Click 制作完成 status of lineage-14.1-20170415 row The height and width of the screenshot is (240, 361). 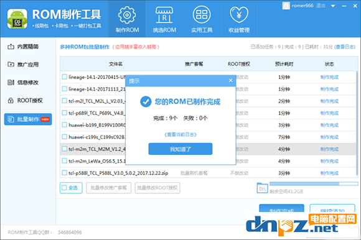[329, 77]
